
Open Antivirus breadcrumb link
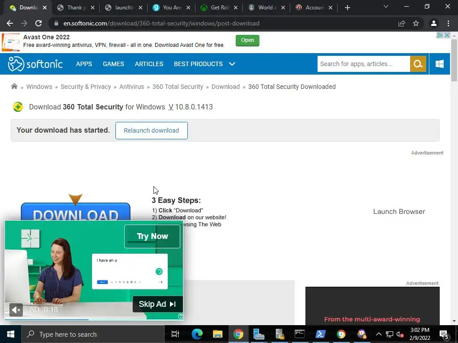(x=131, y=87)
